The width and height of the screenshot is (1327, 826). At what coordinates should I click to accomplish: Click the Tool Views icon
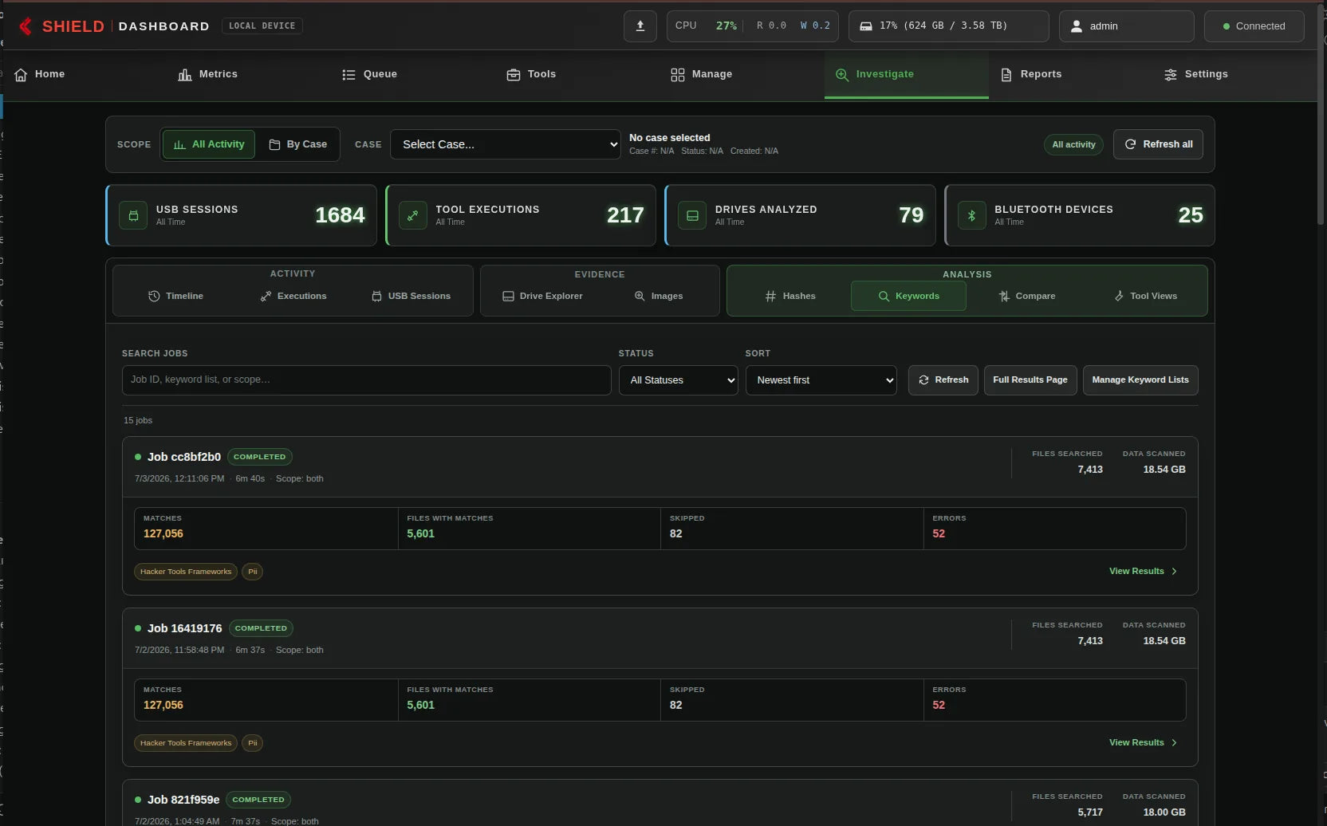[x=1119, y=296]
